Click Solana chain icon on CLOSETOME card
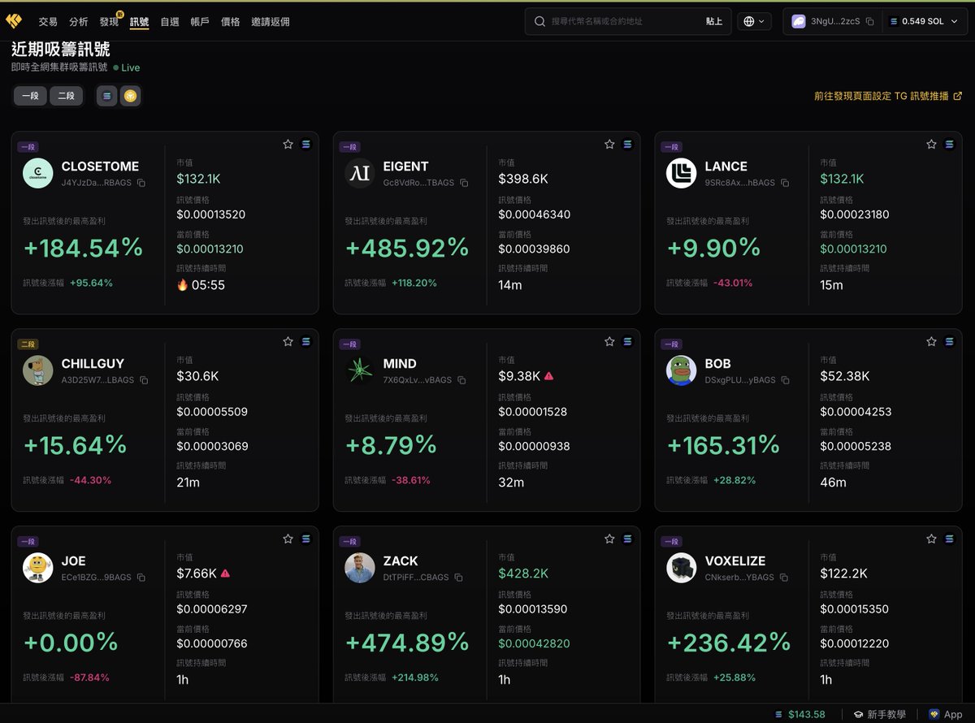Viewport: 975px width, 723px height. click(x=305, y=145)
